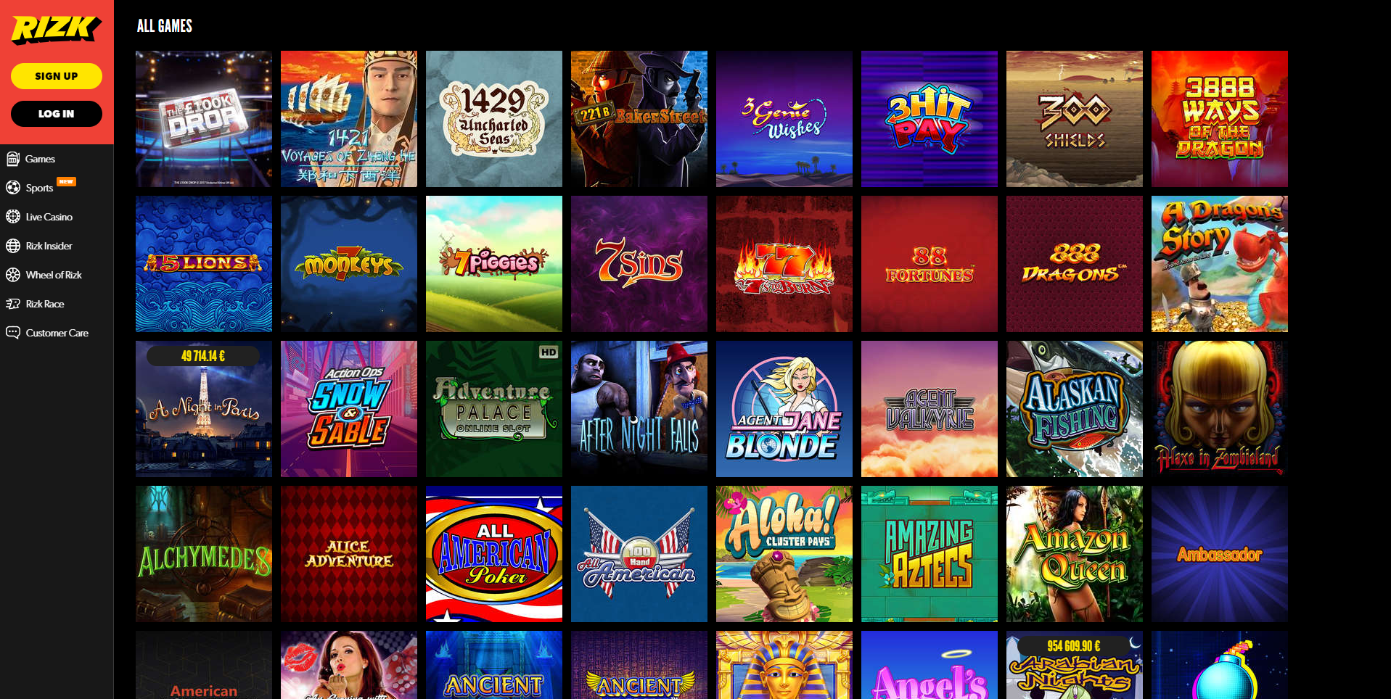
Task: Click the Rizk Insider globe icon
Action: click(x=13, y=246)
